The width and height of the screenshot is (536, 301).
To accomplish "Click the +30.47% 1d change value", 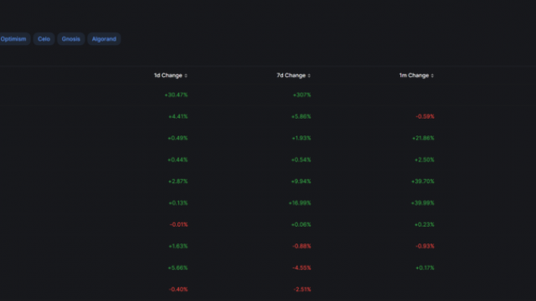I will pyautogui.click(x=176, y=94).
